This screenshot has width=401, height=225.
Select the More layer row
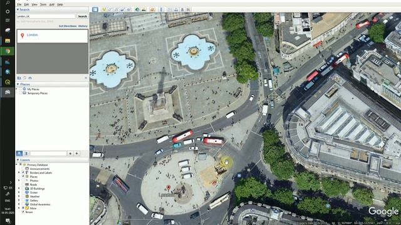click(x=33, y=208)
